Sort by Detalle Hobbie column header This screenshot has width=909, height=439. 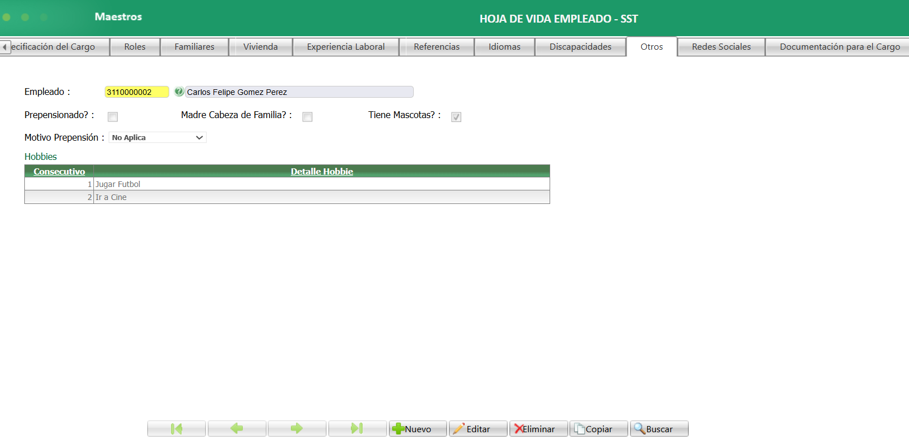[x=322, y=171]
